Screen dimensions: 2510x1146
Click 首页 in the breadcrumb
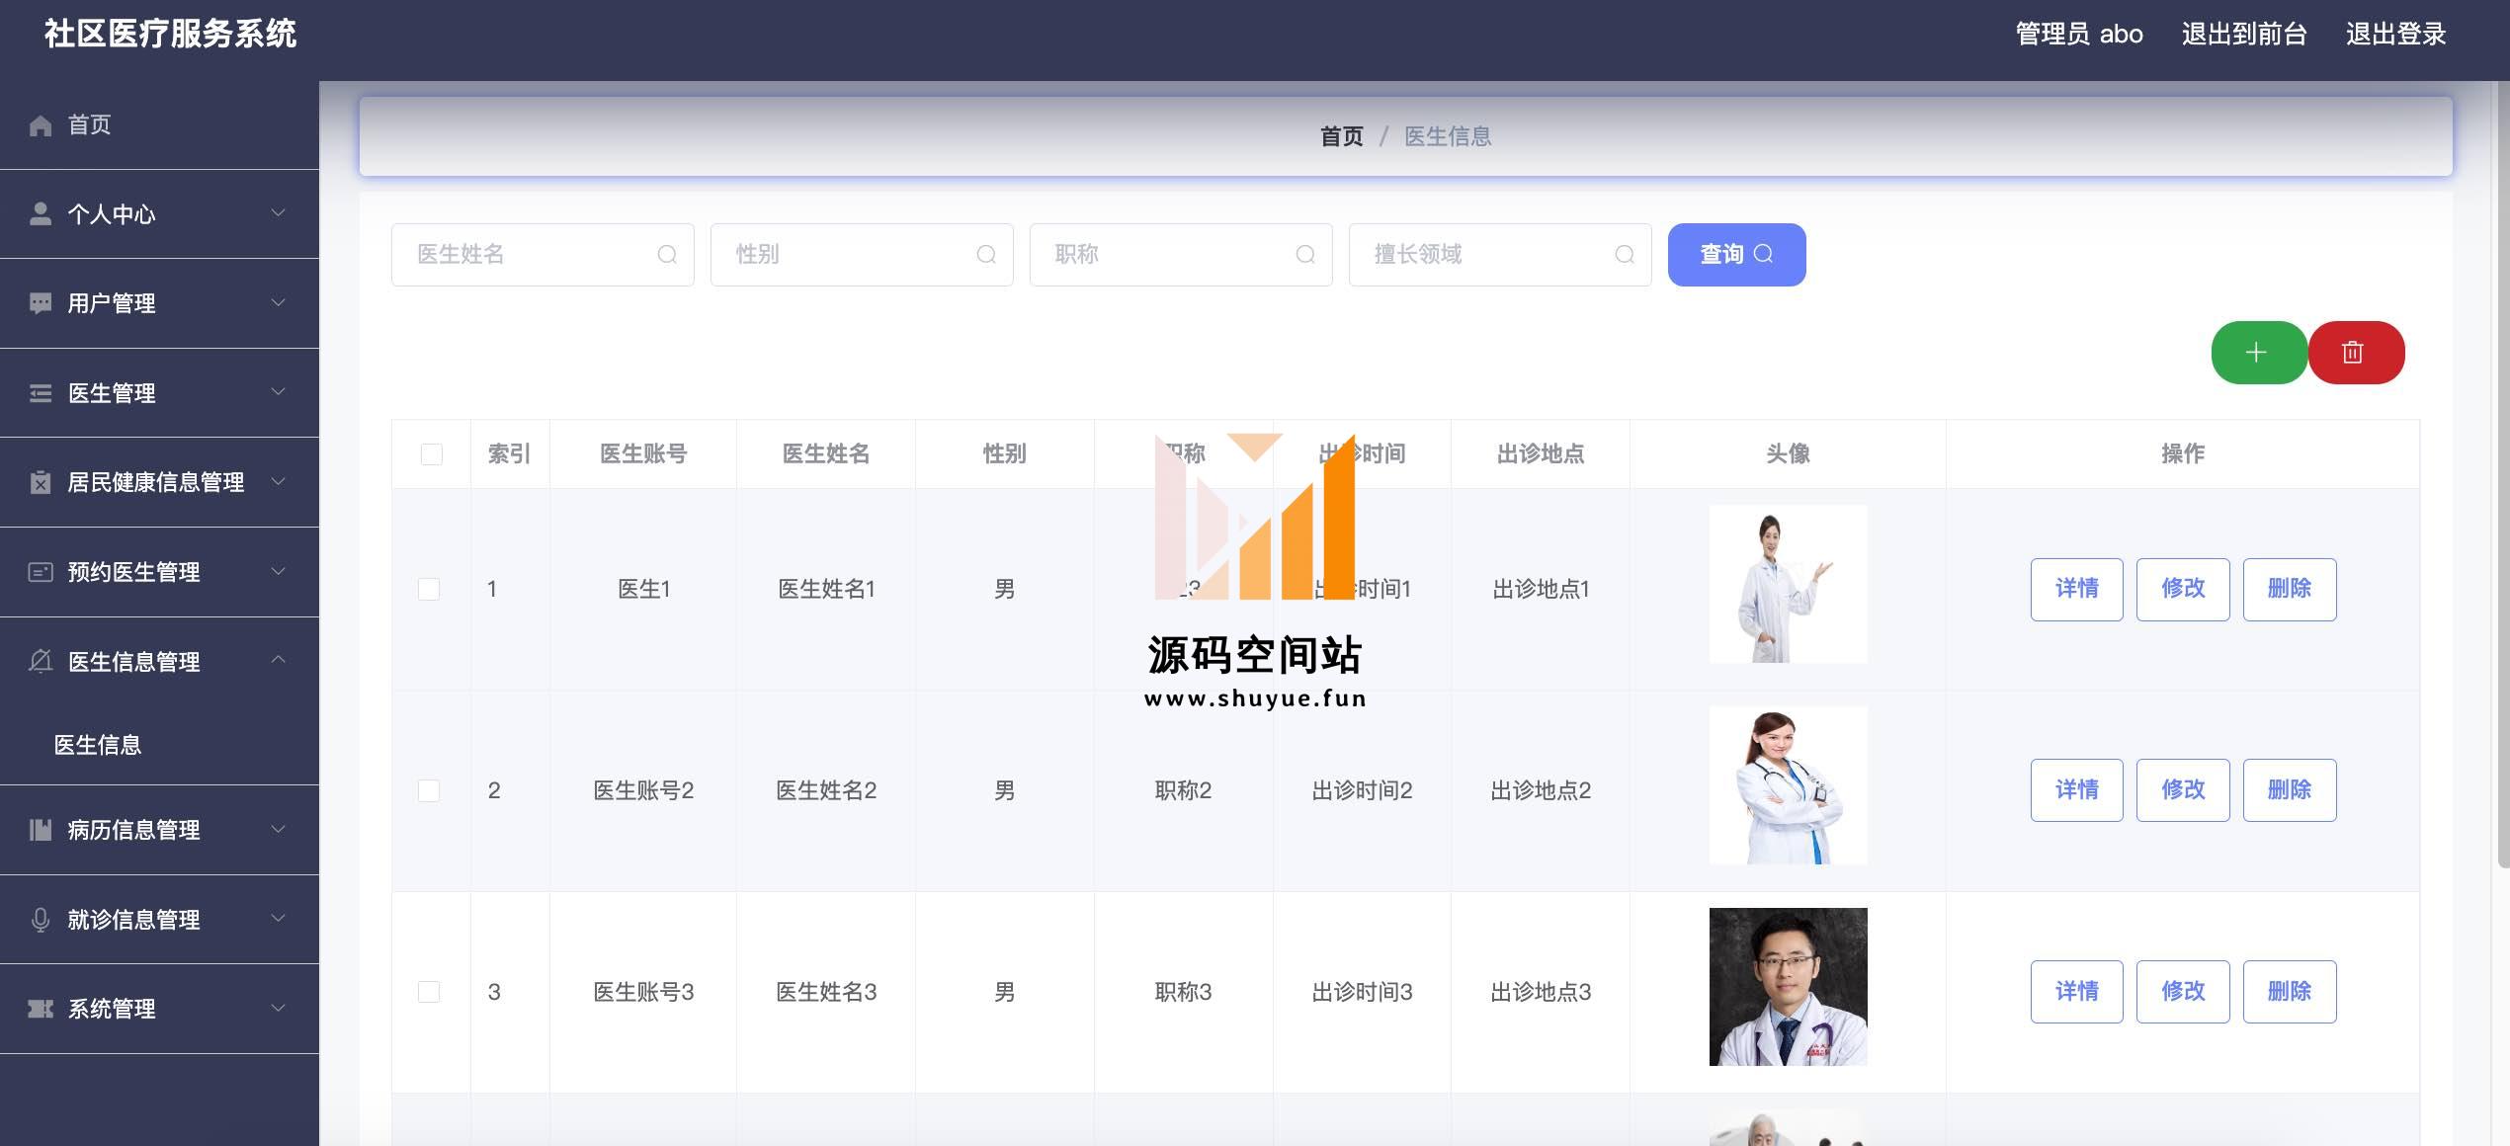point(1342,136)
